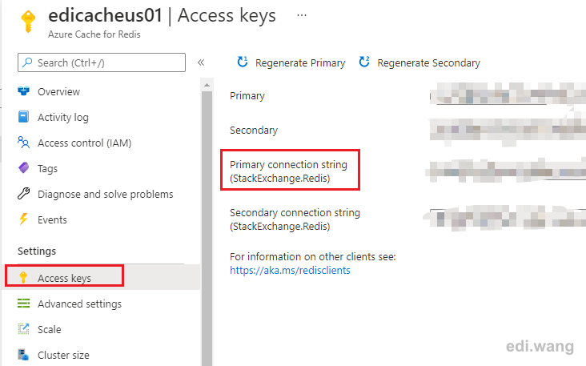Click the Cluster size icon
This screenshot has height=366, width=586.
click(x=23, y=355)
